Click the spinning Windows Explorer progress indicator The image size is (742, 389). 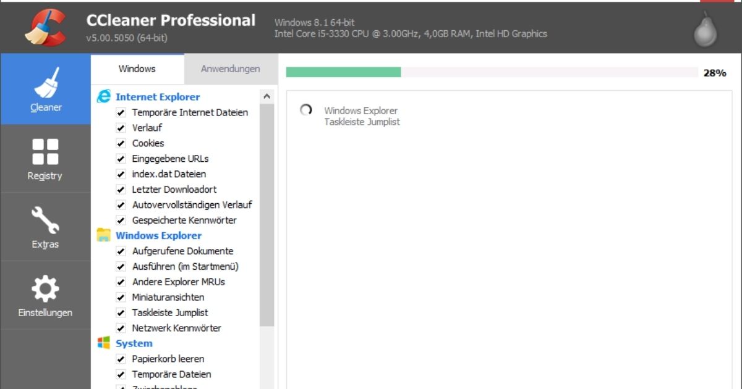305,111
